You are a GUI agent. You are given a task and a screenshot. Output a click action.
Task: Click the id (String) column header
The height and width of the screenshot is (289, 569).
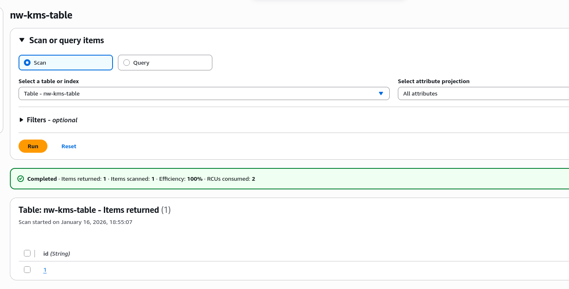(x=56, y=254)
